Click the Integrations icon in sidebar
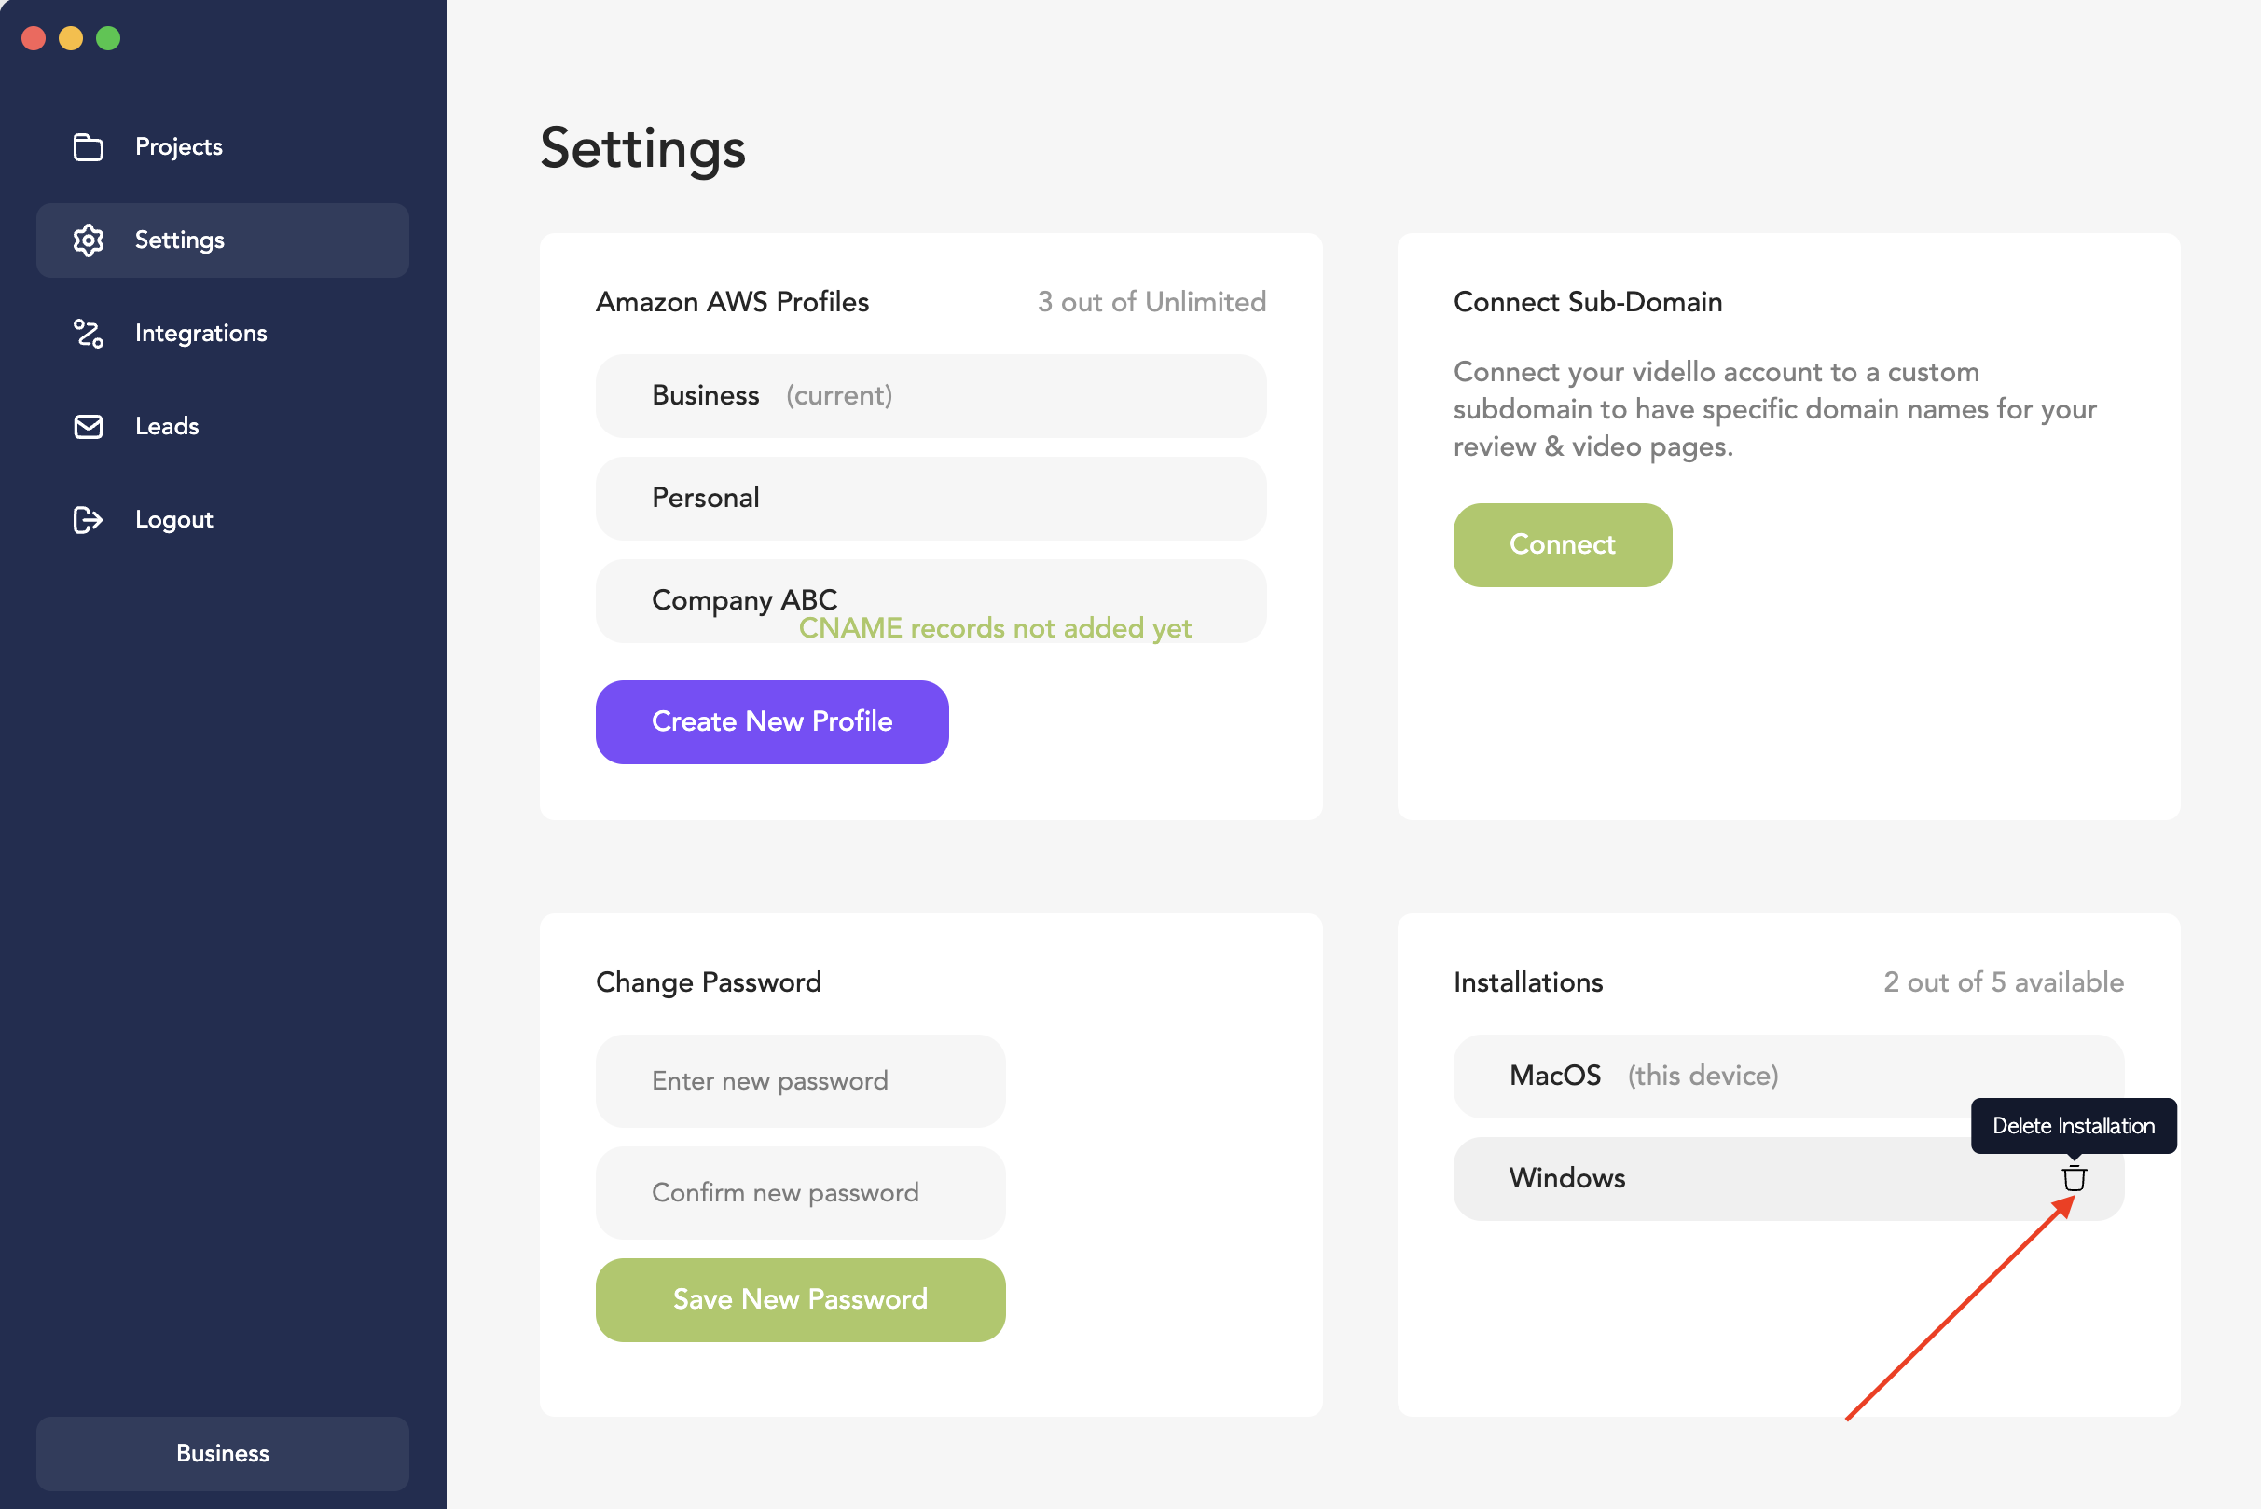Image resolution: width=2261 pixels, height=1509 pixels. tap(89, 334)
